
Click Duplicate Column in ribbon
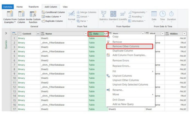pos(52,21)
